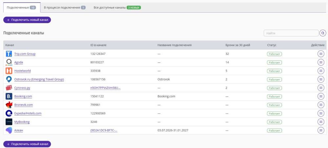Click the Канал column header
Image resolution: width=328 pixels, height=148 pixels.
tap(10, 45)
